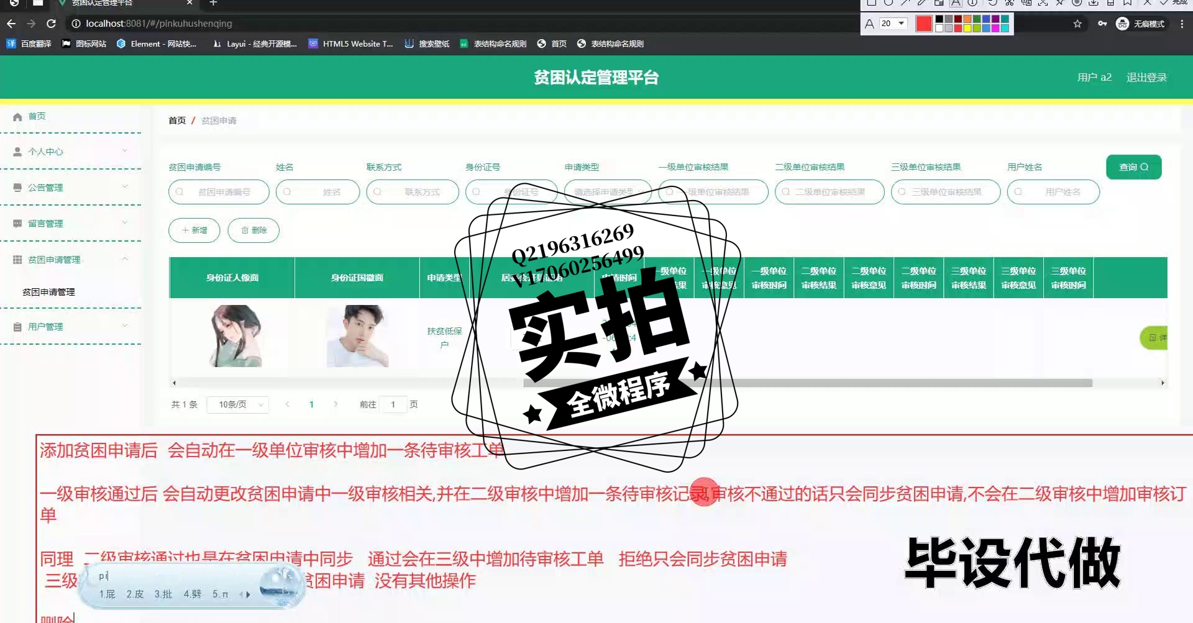Click the 查询 search button
1193x623 pixels.
tap(1133, 167)
